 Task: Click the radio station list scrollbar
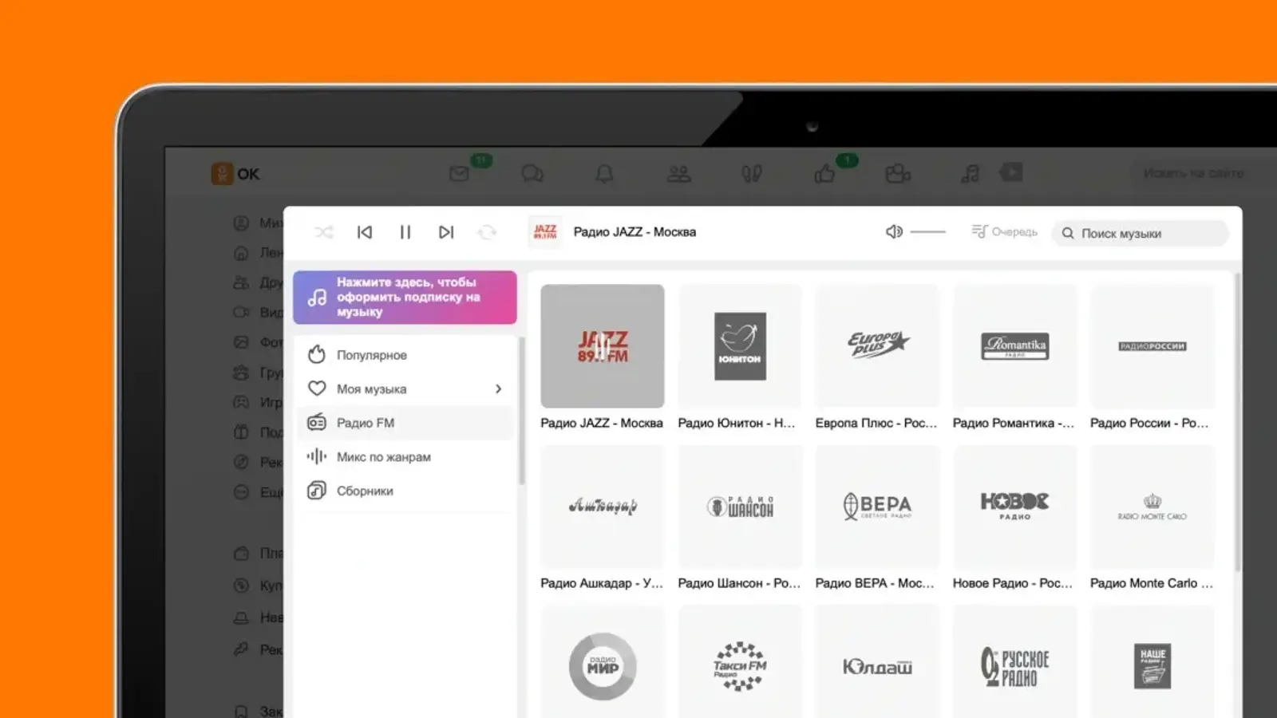click(1237, 423)
